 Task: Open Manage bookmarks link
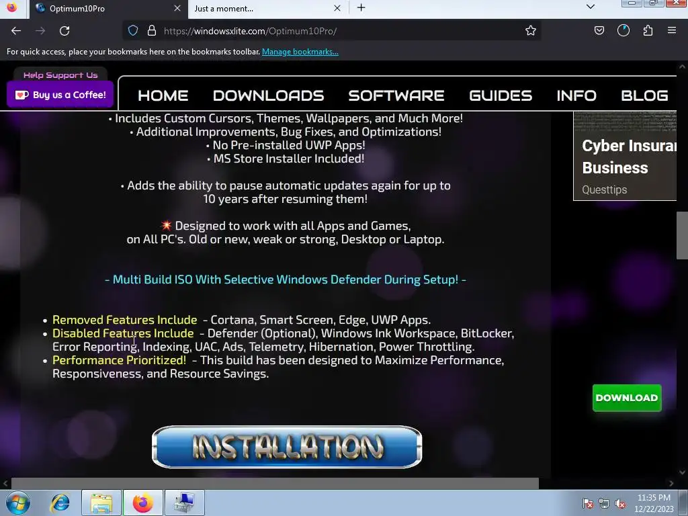(300, 52)
